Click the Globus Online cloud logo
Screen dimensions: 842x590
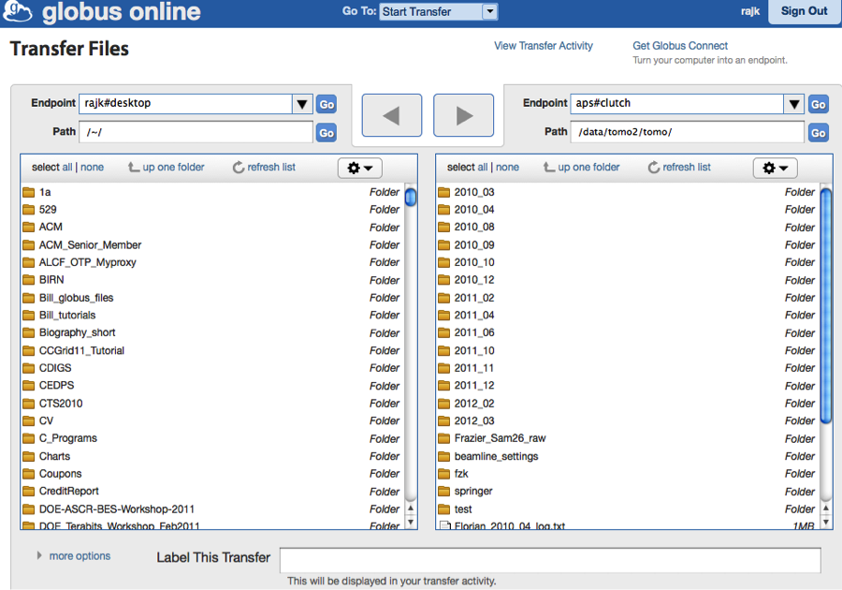[x=18, y=10]
